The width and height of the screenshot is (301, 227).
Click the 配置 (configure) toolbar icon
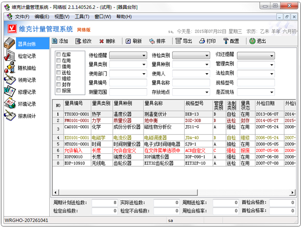point(226,41)
